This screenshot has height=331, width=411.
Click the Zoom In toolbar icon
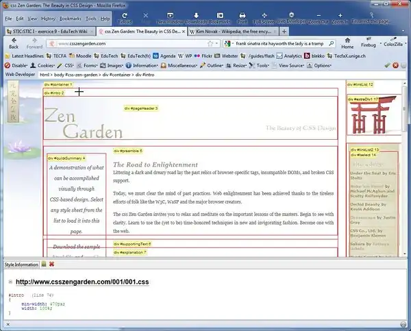pyautogui.click(x=341, y=16)
